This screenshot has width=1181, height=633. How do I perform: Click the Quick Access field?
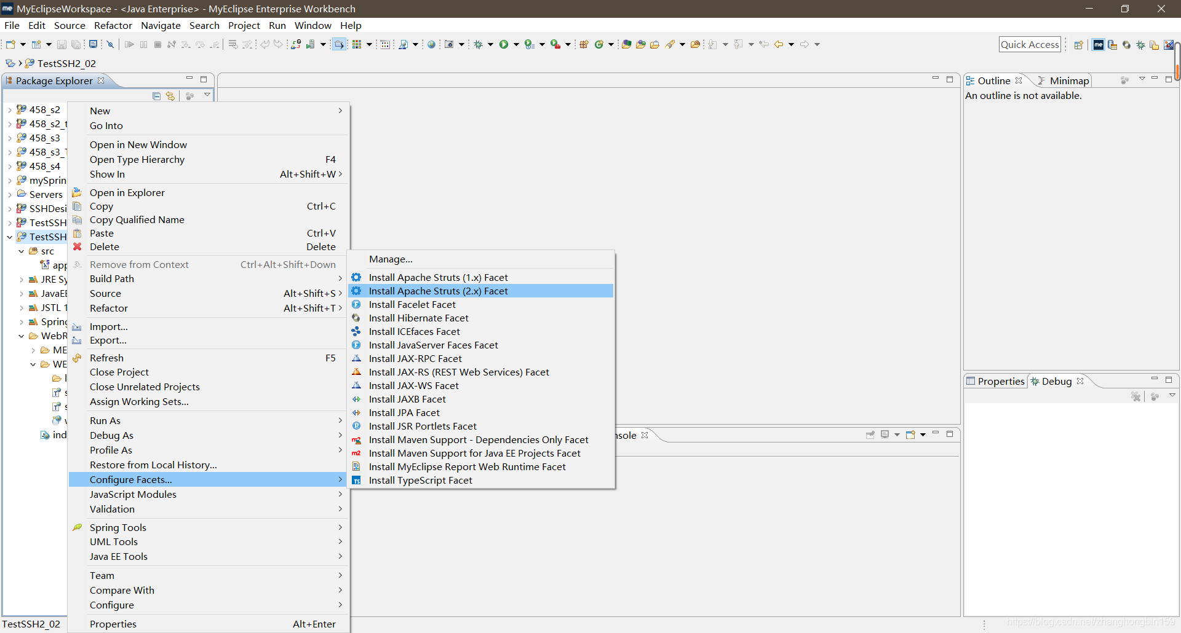(1030, 44)
